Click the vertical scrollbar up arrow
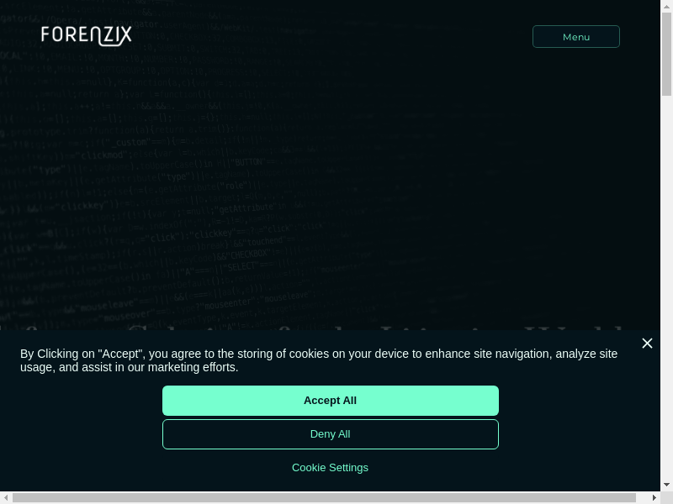Screen dimensions: 673x504 click(x=666, y=6)
